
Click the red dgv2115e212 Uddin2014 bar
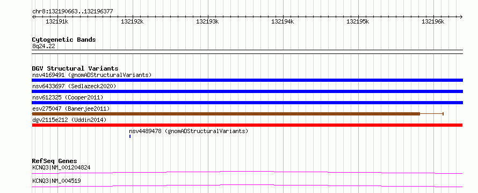(x=247, y=125)
